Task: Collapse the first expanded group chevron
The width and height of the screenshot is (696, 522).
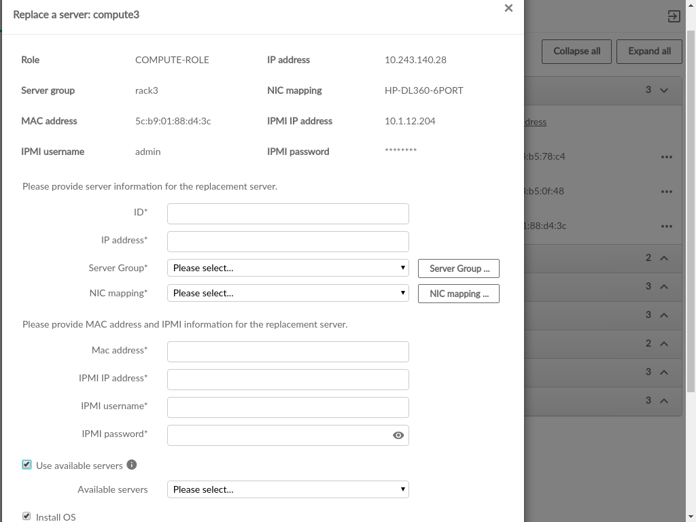Action: click(x=664, y=90)
